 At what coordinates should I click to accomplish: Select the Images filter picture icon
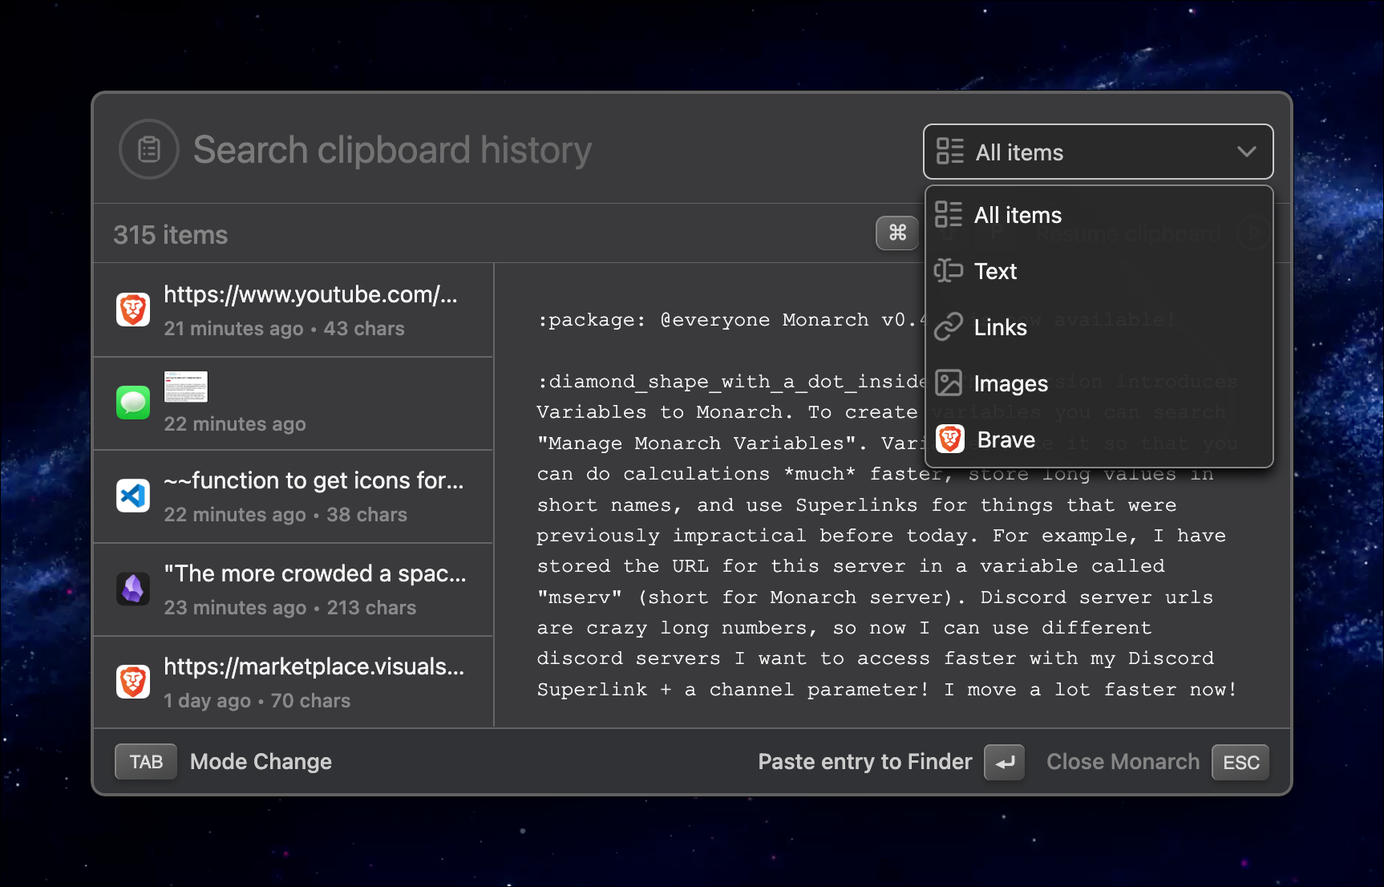coord(949,383)
